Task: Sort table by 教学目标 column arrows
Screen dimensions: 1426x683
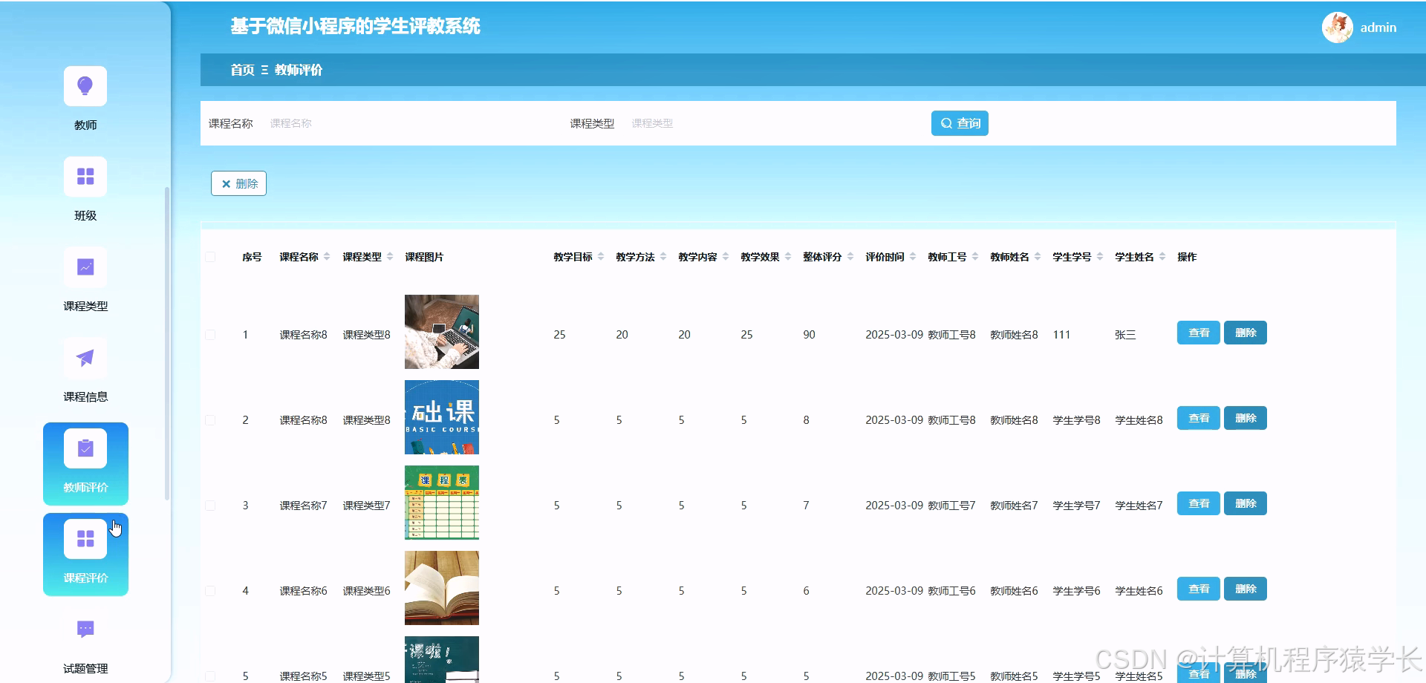Action: [x=601, y=257]
